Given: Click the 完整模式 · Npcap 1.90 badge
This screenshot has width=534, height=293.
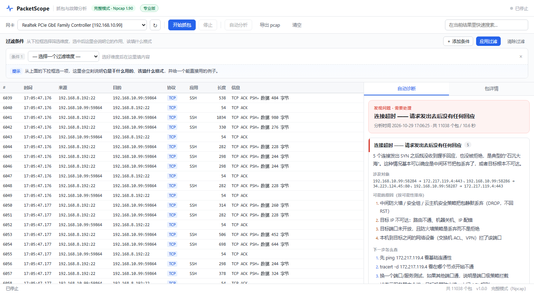Looking at the screenshot, I should tap(113, 8).
